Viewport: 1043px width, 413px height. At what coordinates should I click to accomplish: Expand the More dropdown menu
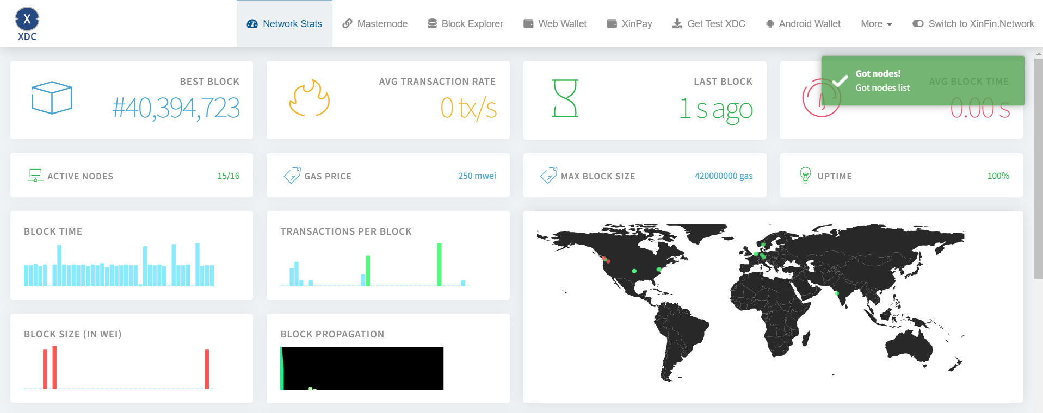(877, 24)
